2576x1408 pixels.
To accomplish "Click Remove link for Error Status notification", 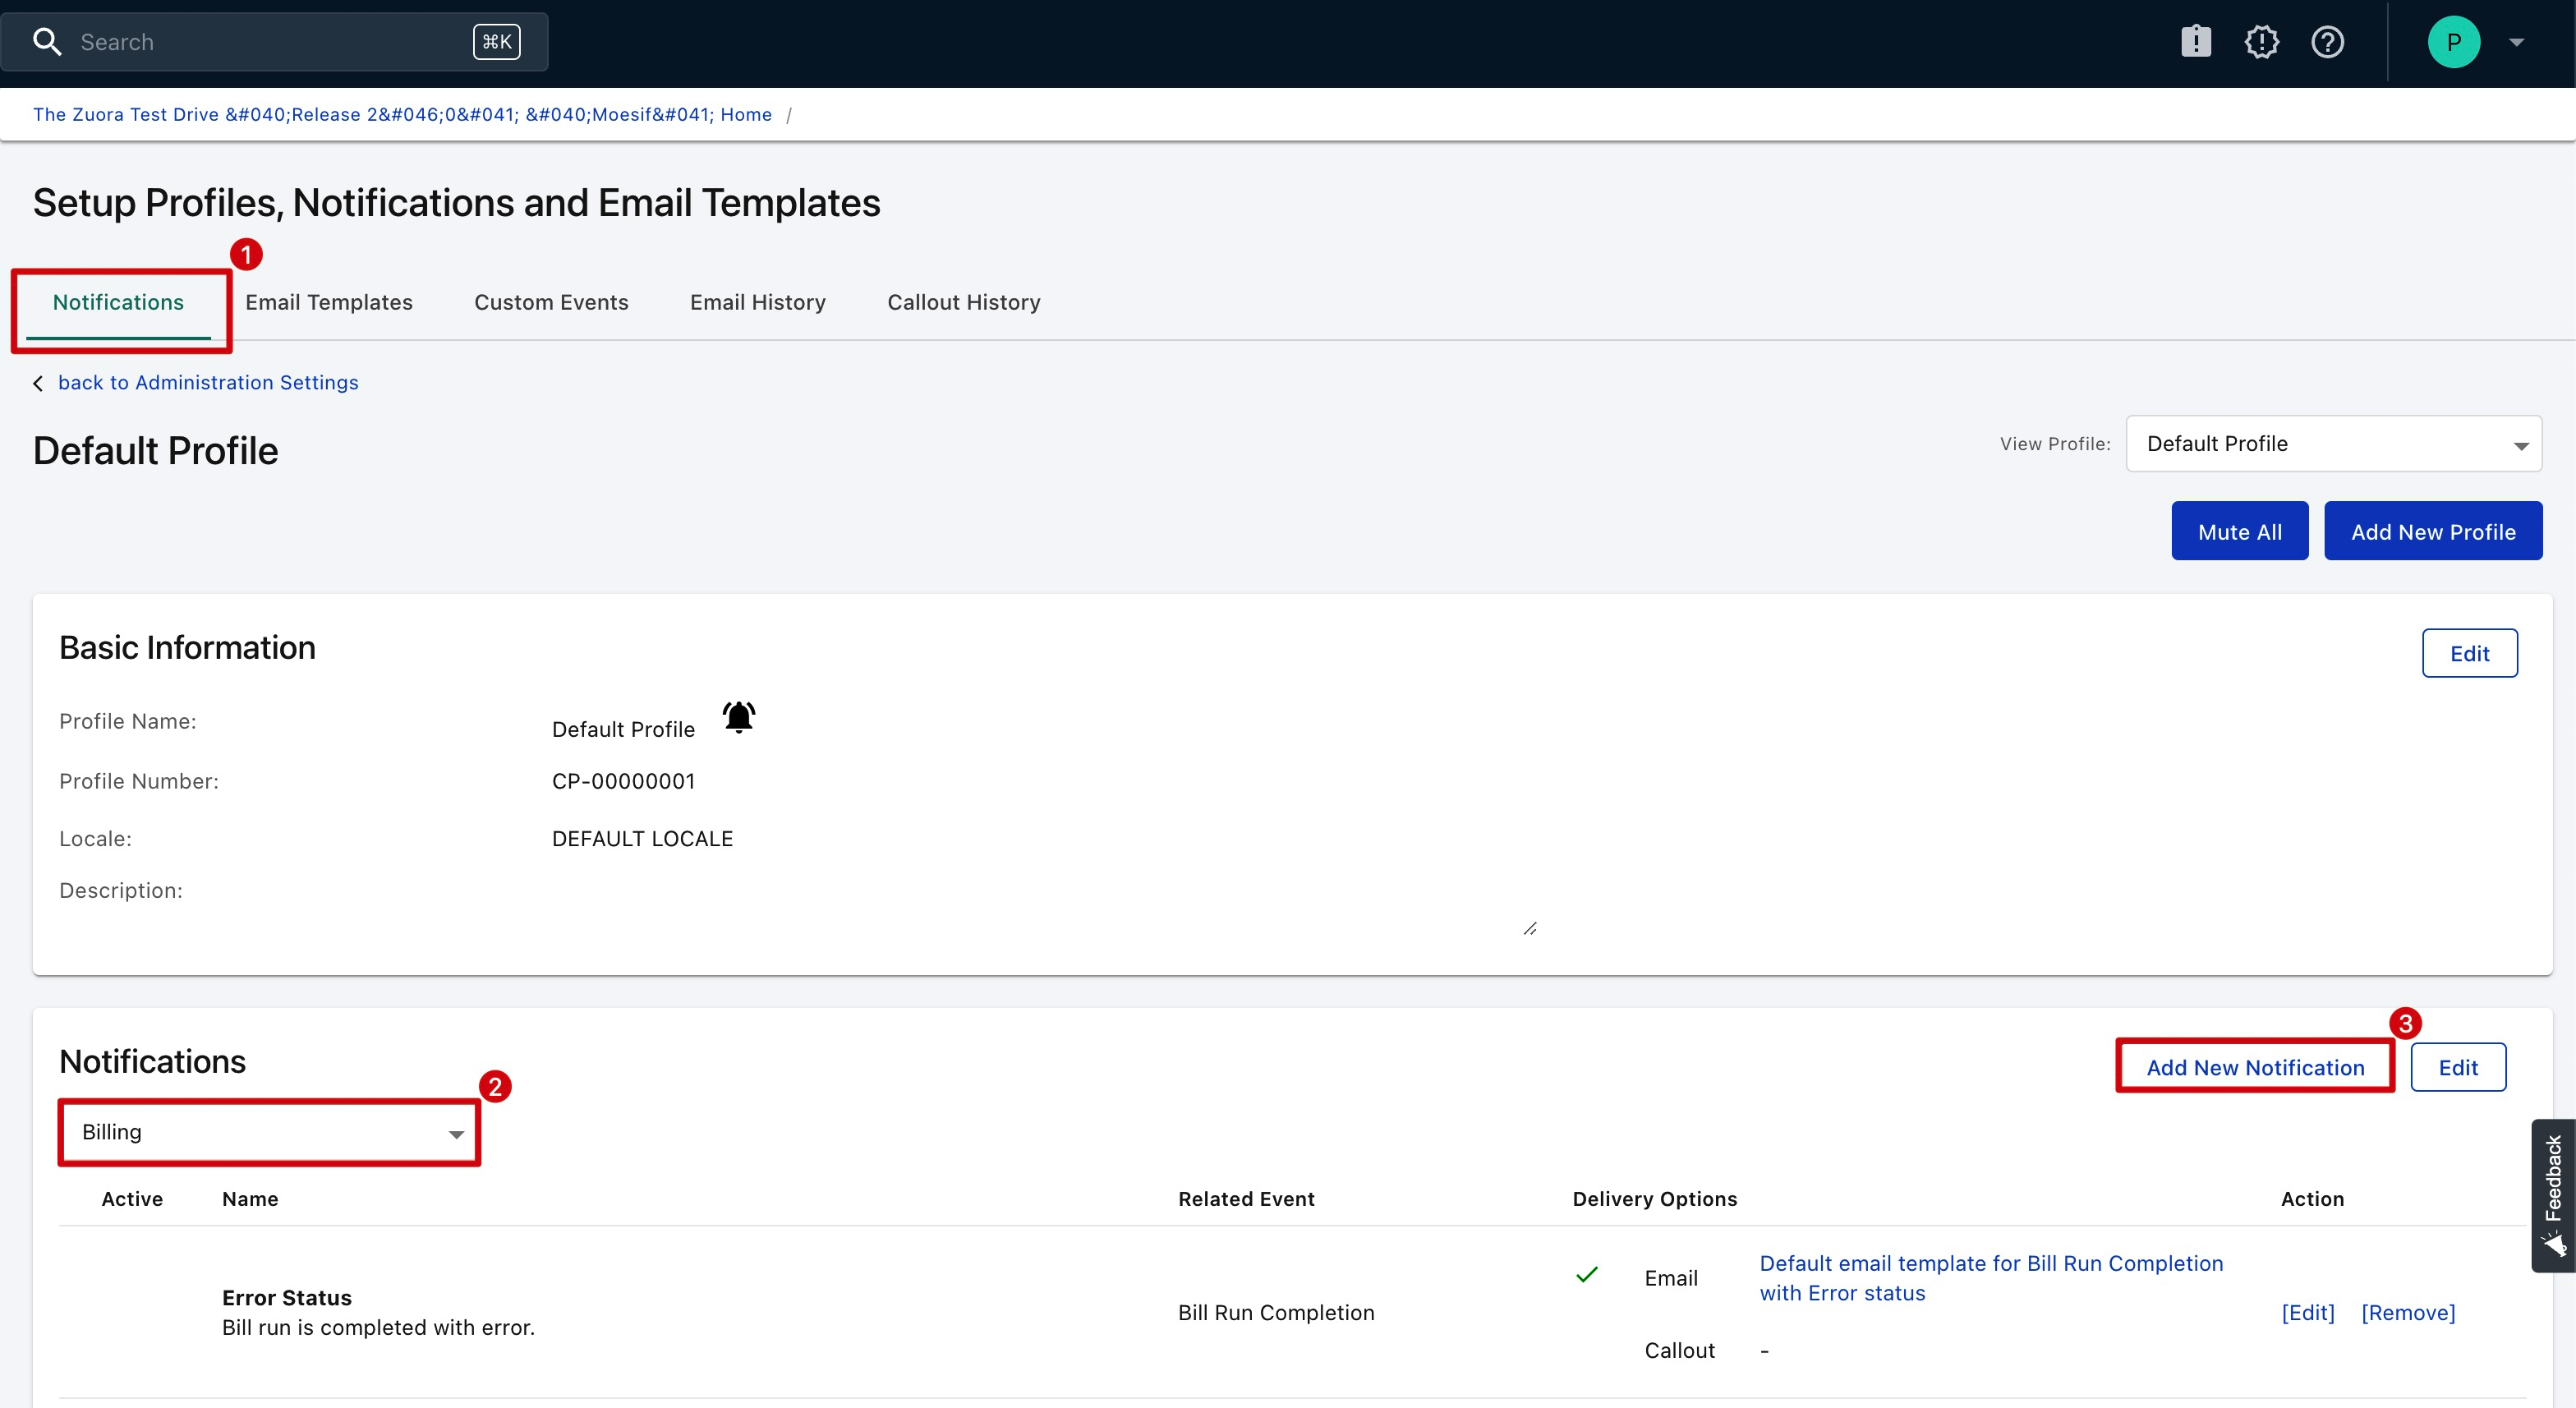I will point(2407,1312).
